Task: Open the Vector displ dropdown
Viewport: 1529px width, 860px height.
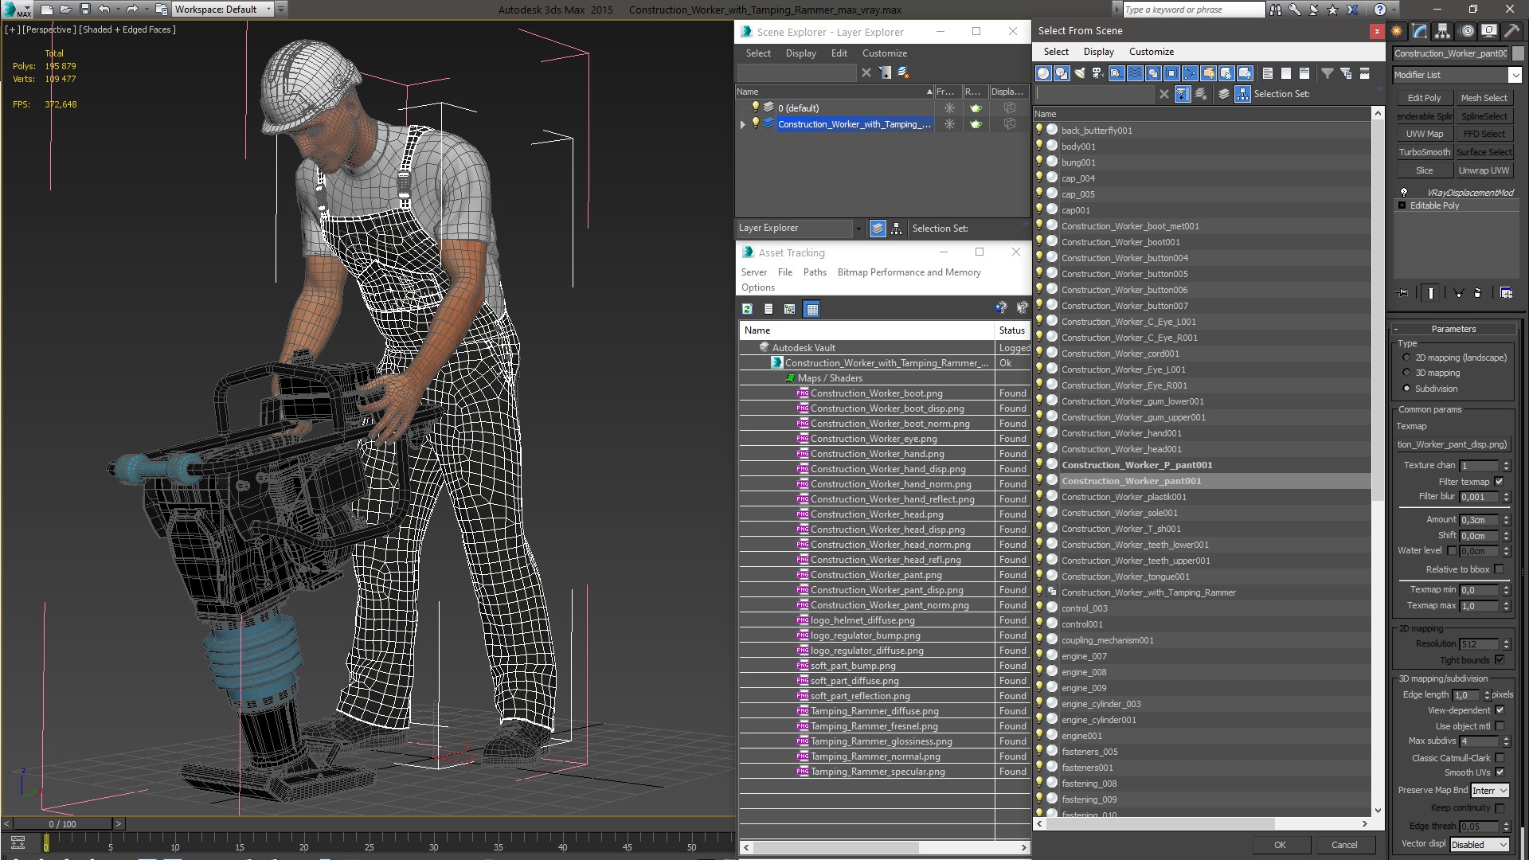Action: (1479, 845)
